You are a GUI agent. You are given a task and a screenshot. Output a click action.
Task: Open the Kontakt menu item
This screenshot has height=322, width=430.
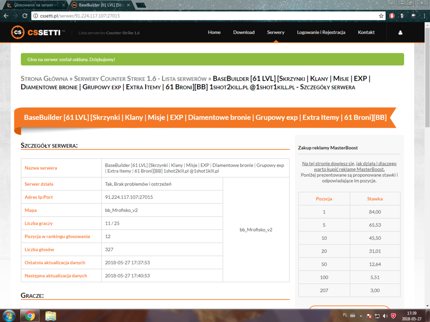coord(366,32)
